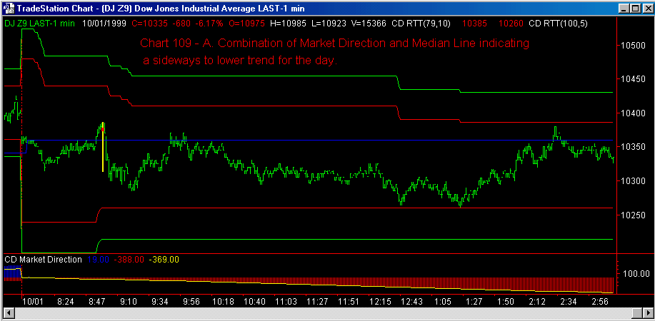655x321 pixels.
Task: Select the DJ Z9 LAST-1 min symbol label
Action: 39,24
